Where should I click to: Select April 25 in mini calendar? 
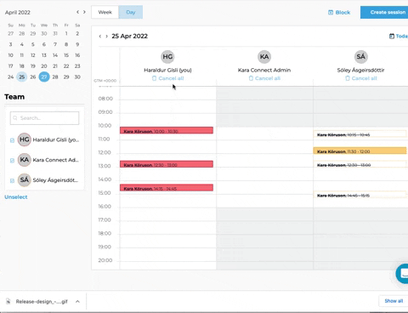21,77
